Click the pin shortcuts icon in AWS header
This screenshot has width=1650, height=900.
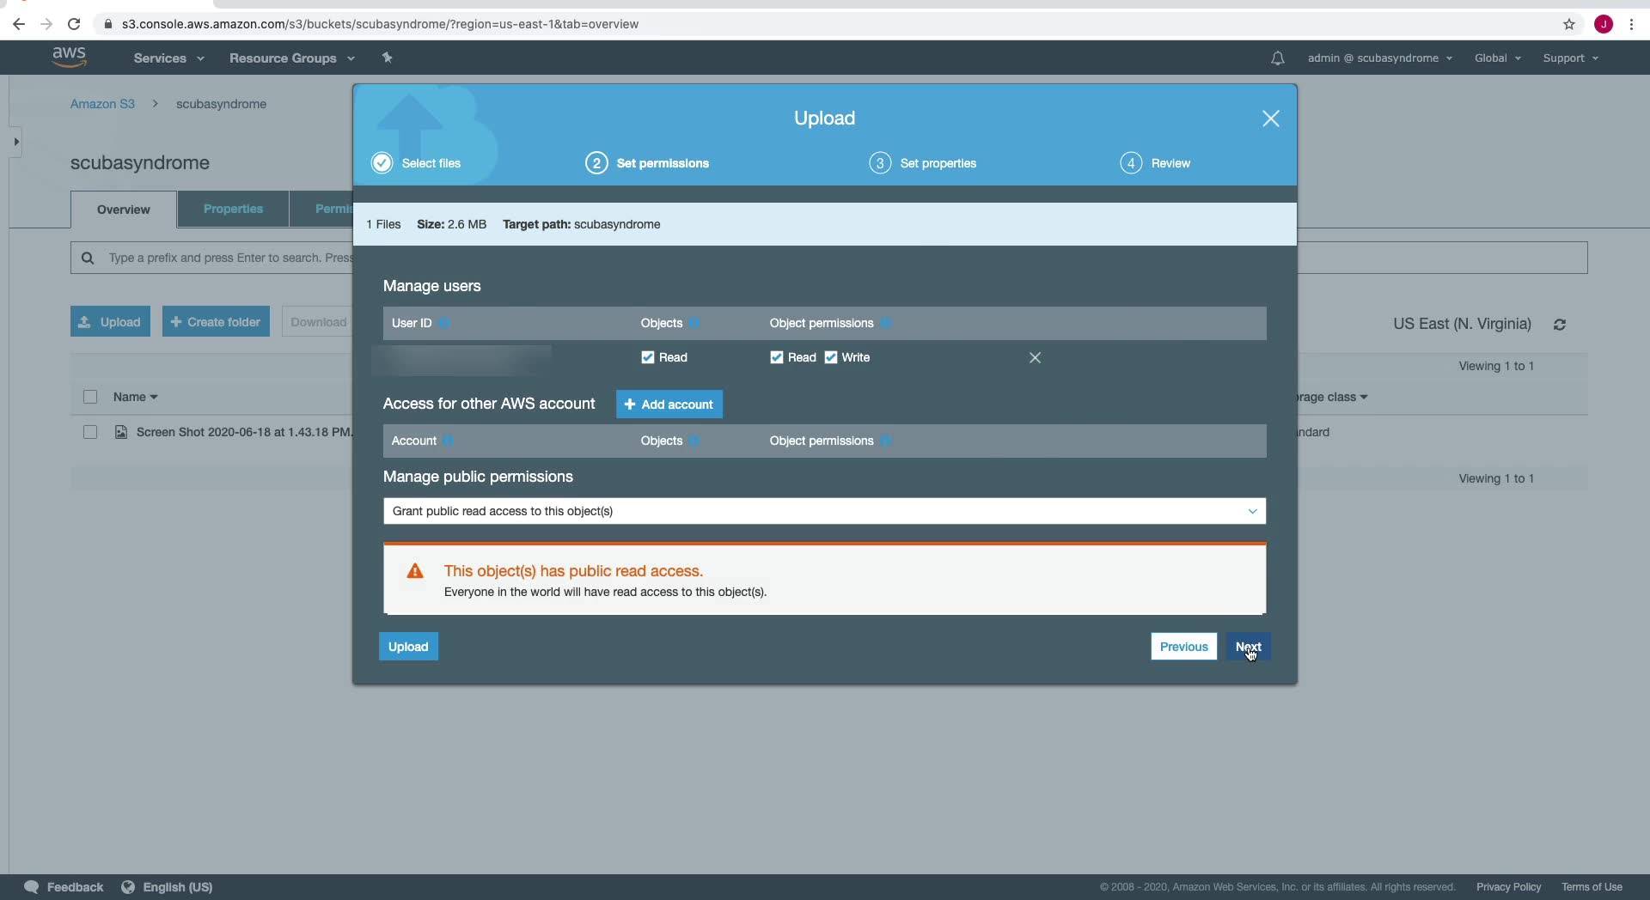387,58
